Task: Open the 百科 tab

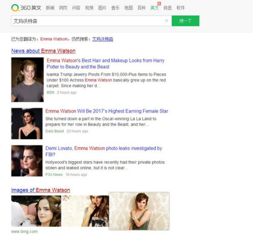Action: pyautogui.click(x=142, y=8)
